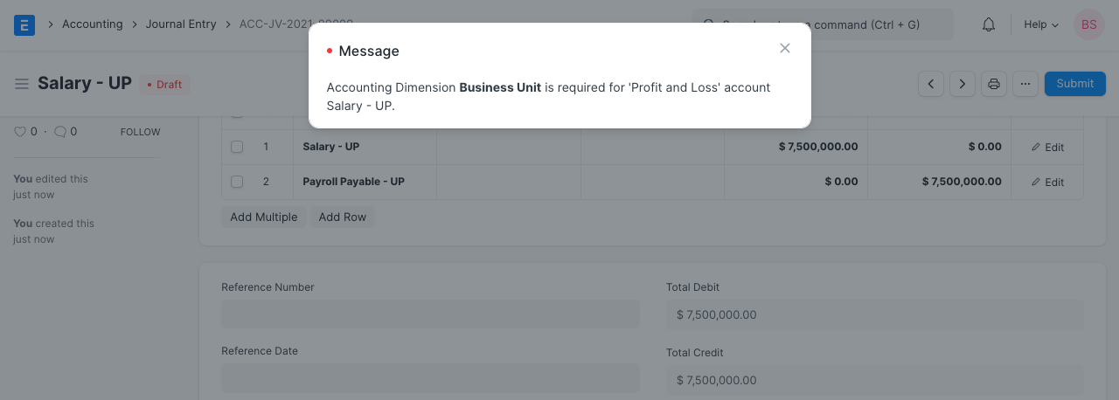This screenshot has height=400, width=1119.
Task: Like this document with heart icon
Action: 20,132
